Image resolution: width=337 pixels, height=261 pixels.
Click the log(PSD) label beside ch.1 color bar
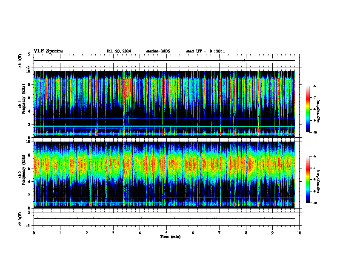pos(319,111)
